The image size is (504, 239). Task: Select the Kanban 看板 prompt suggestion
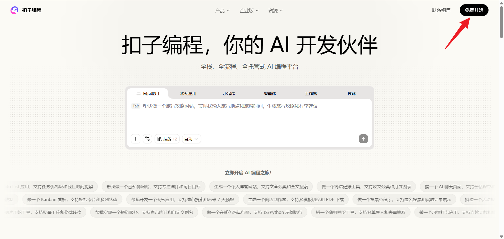[x=72, y=199]
